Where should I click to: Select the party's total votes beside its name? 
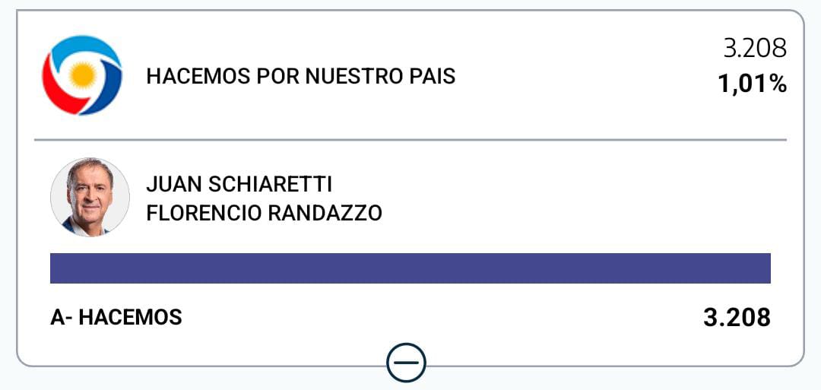coord(754,49)
